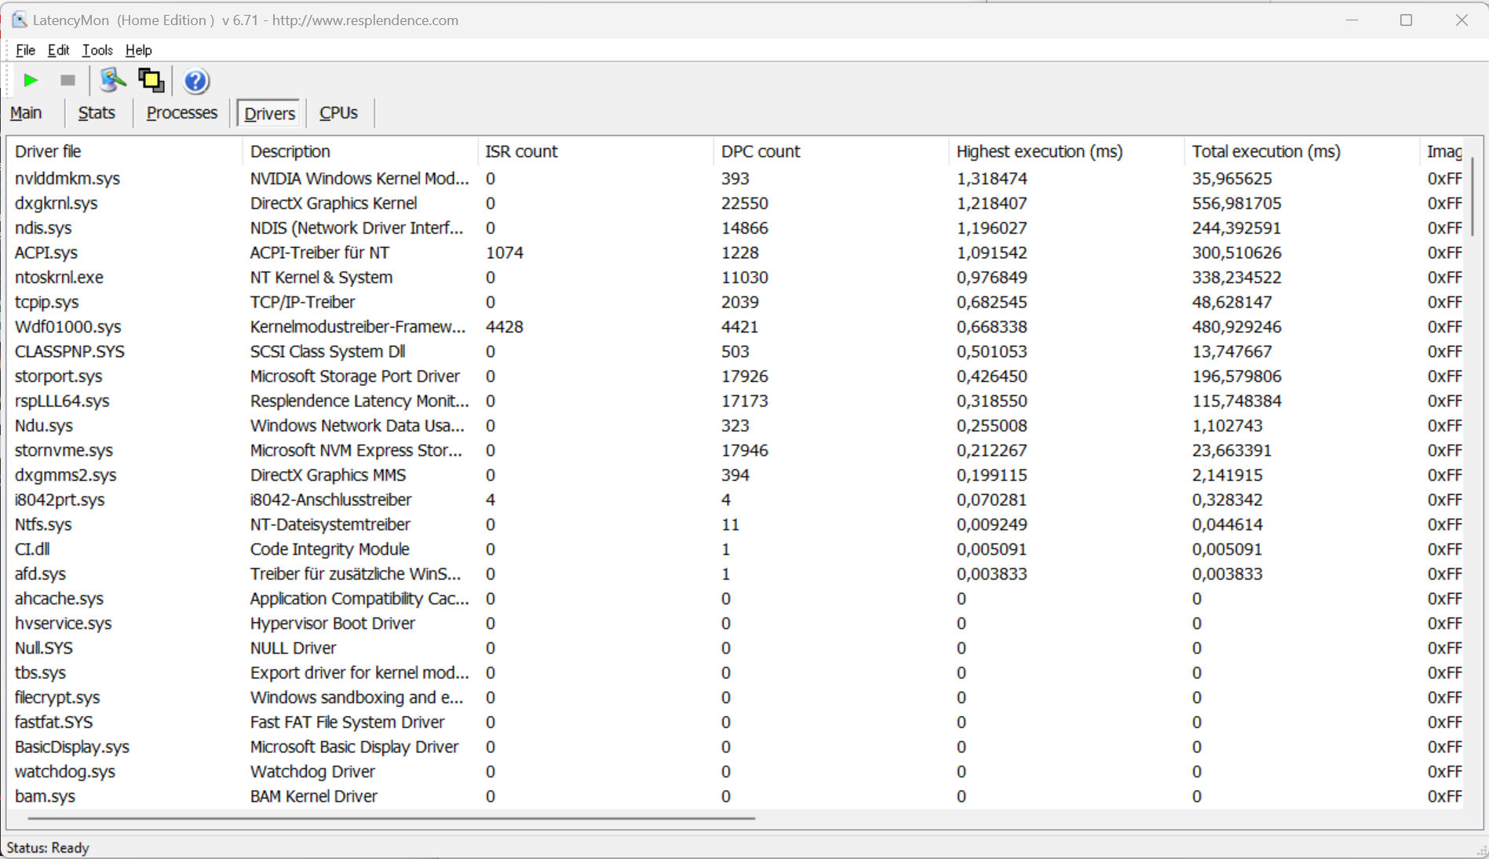Click the computer with brush toolbar icon
Image resolution: width=1489 pixels, height=859 pixels.
point(112,80)
